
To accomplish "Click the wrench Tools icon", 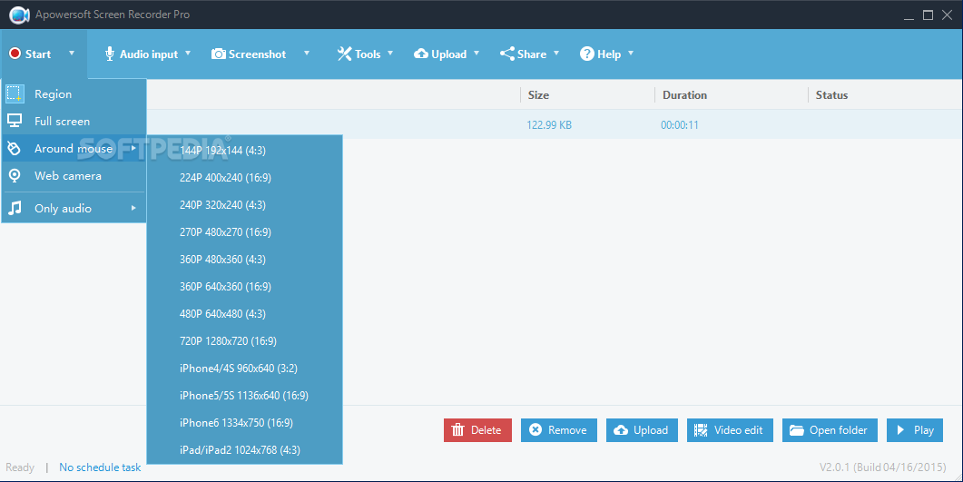I will point(344,54).
